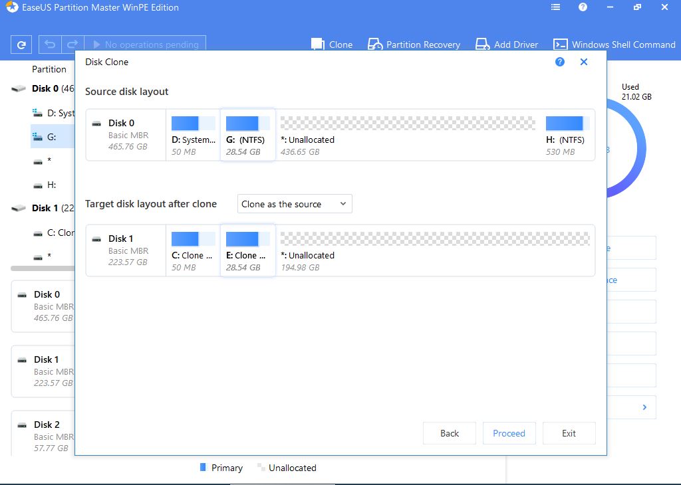The height and width of the screenshot is (485, 681).
Task: Click the Back button
Action: 450,433
